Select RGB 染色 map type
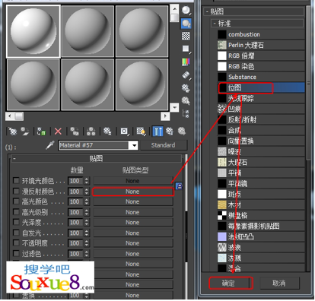Screen dimensions: 315x301 point(261,66)
